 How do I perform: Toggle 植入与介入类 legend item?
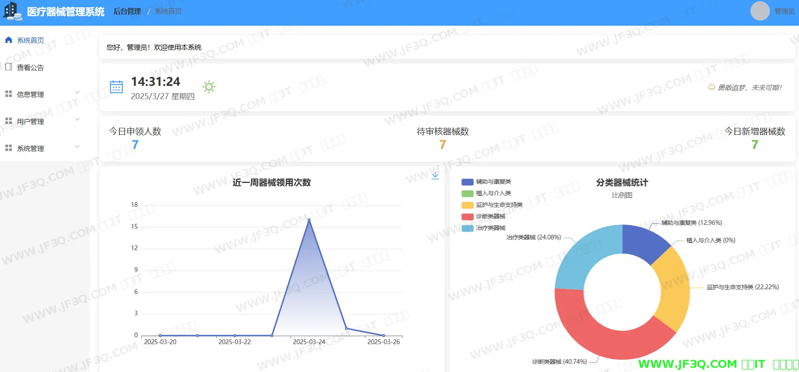click(x=486, y=194)
